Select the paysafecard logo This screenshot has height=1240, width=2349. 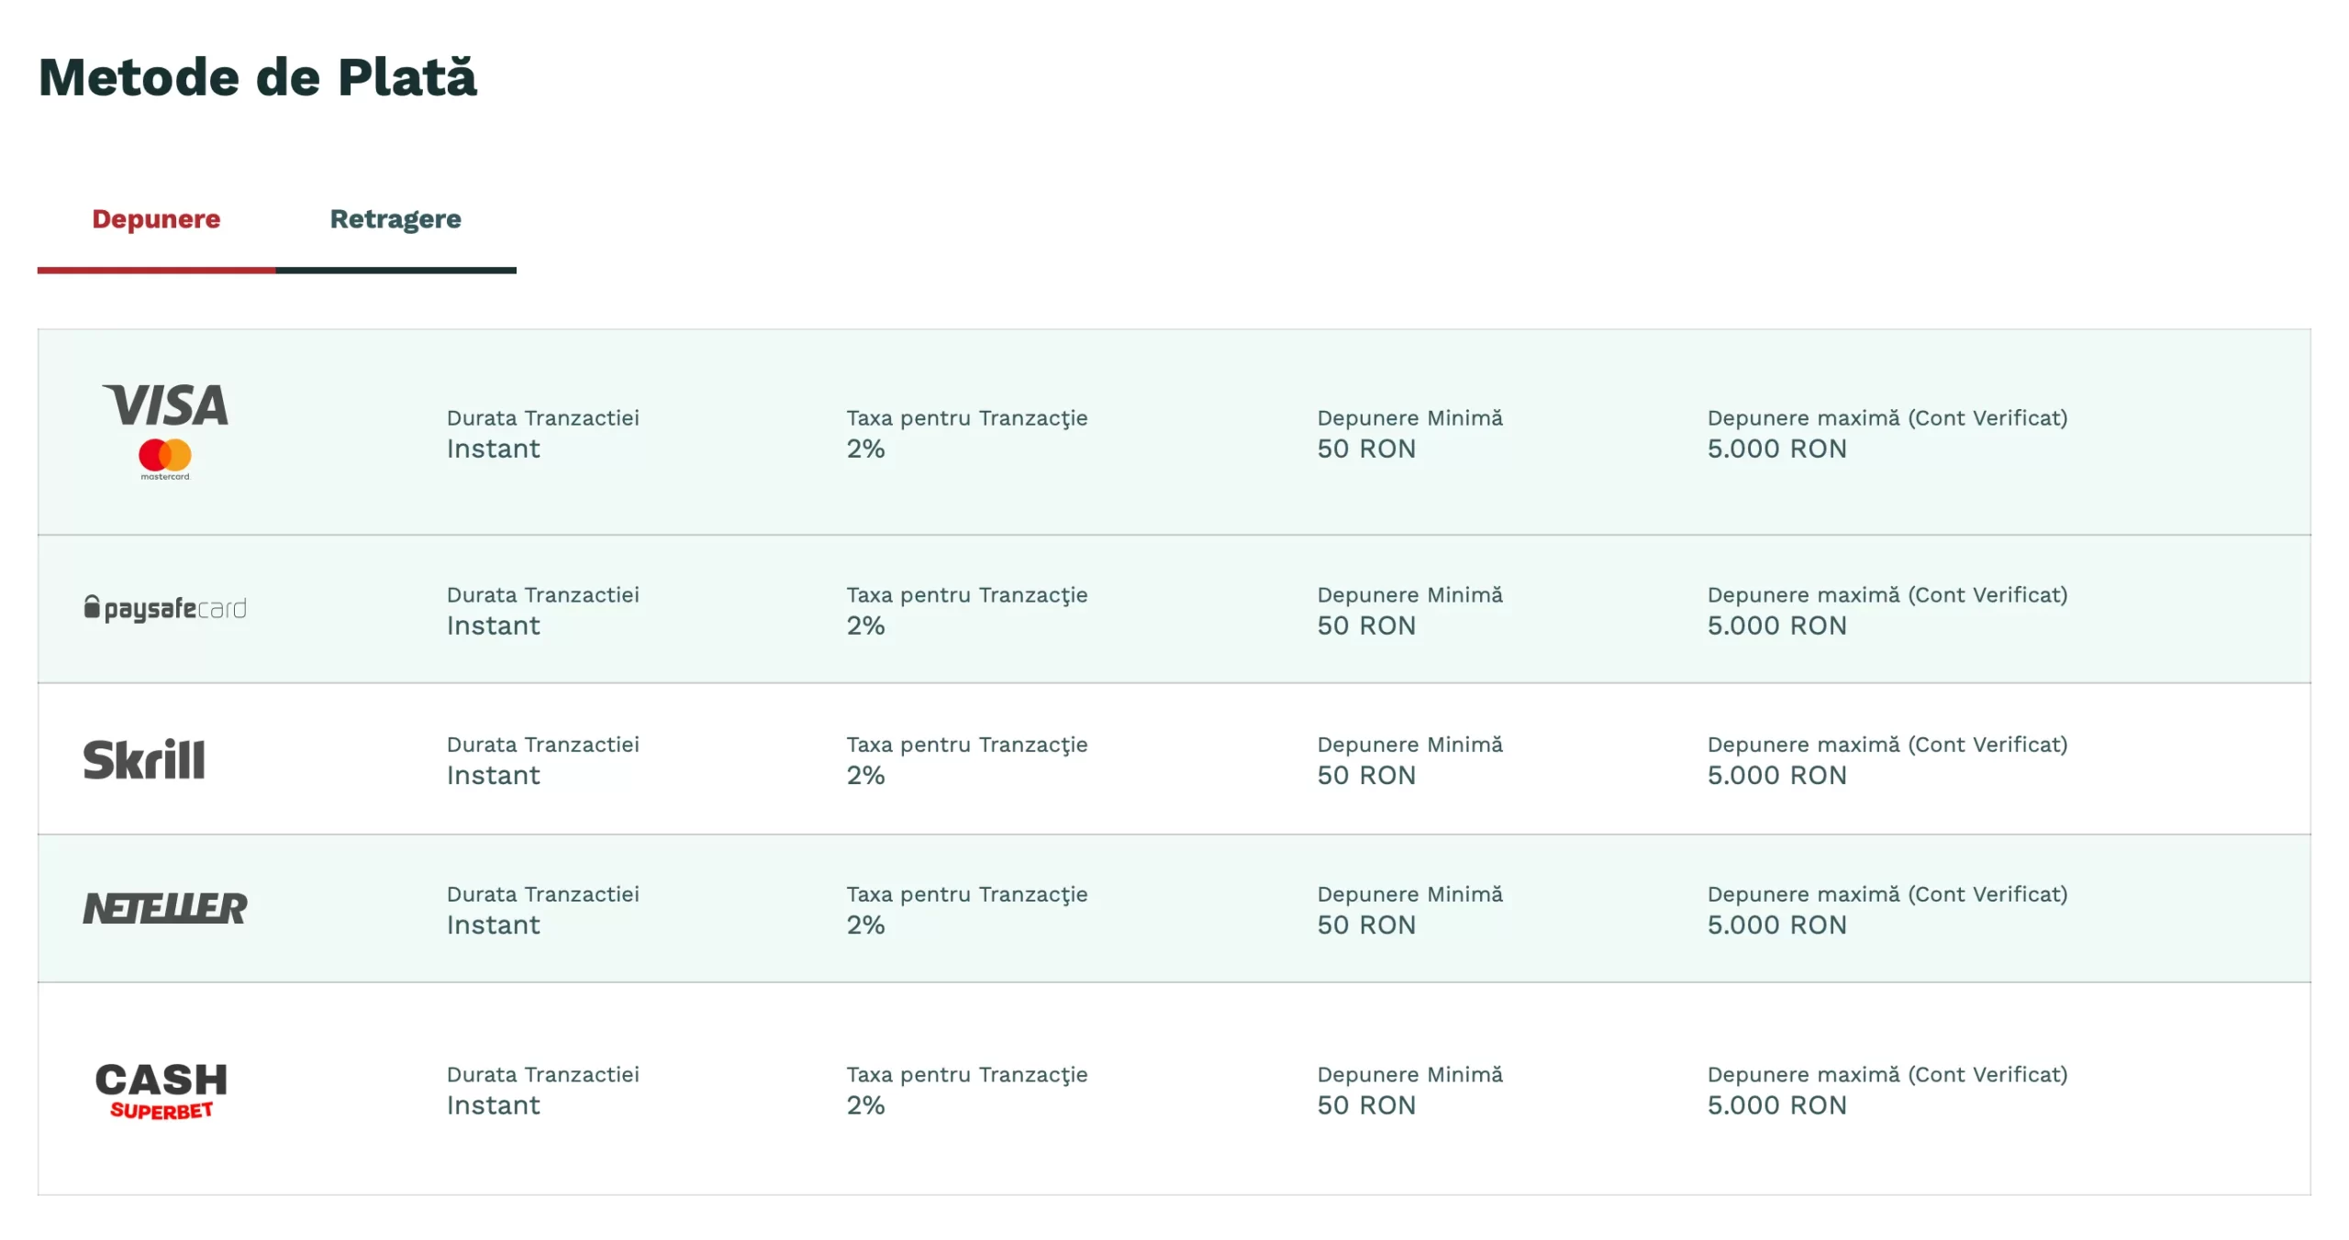pyautogui.click(x=165, y=609)
